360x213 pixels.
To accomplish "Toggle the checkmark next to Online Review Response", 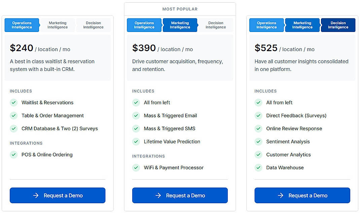I will click(x=258, y=129).
